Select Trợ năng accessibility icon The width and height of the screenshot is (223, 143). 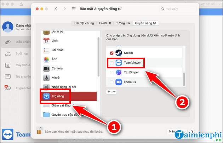click(46, 96)
